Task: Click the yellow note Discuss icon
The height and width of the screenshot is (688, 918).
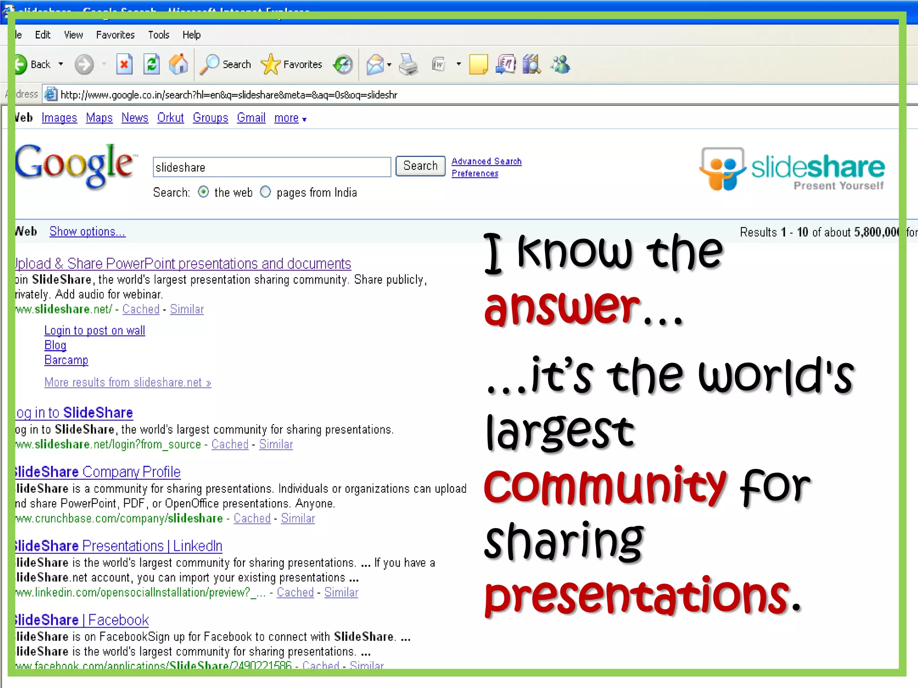Action: [478, 64]
